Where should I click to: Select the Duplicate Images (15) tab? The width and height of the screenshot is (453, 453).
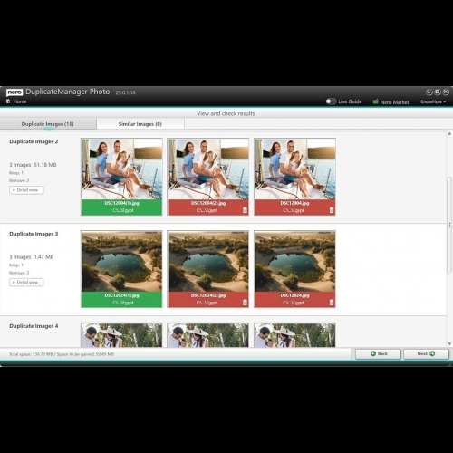(x=48, y=124)
